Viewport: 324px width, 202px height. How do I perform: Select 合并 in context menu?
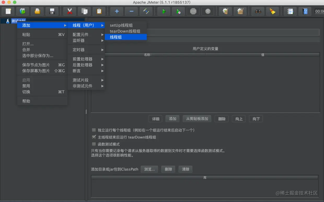pos(42,50)
